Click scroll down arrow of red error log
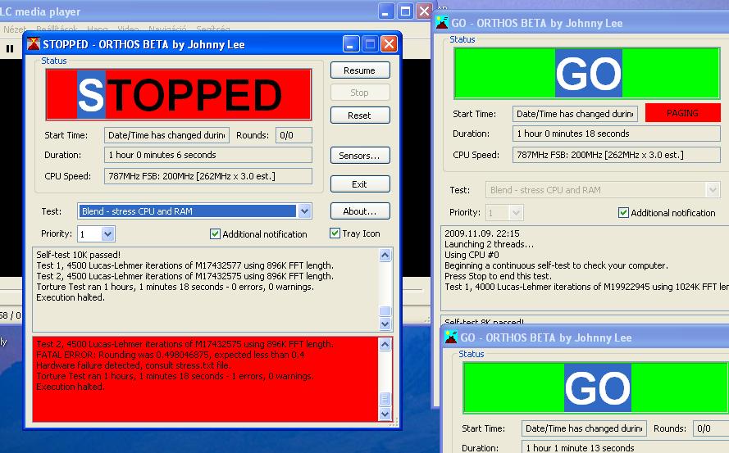The image size is (729, 453). pos(385,414)
